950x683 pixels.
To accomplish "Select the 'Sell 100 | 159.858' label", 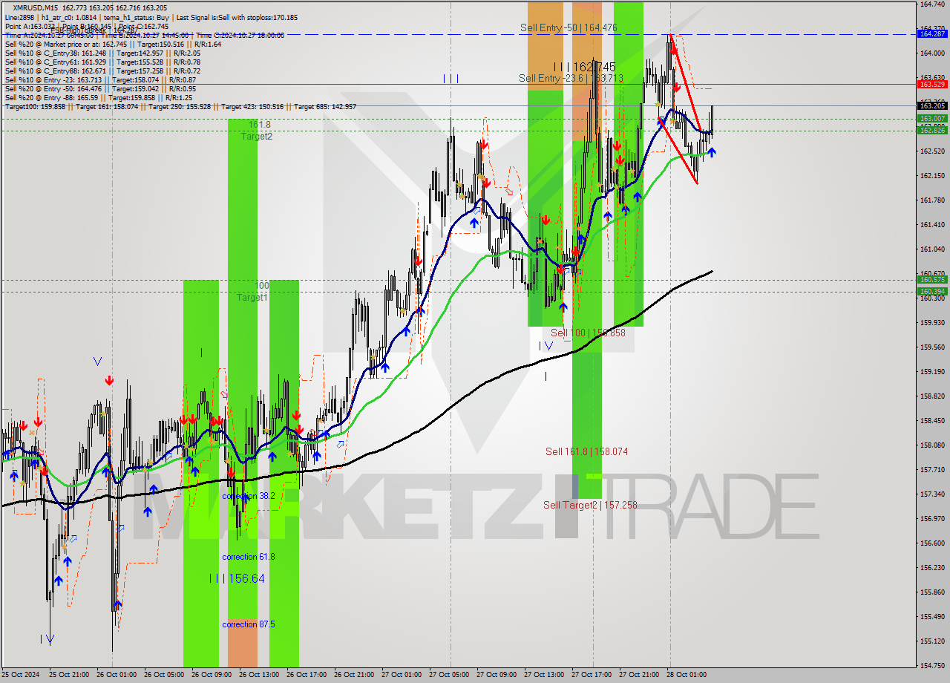I will (x=588, y=333).
